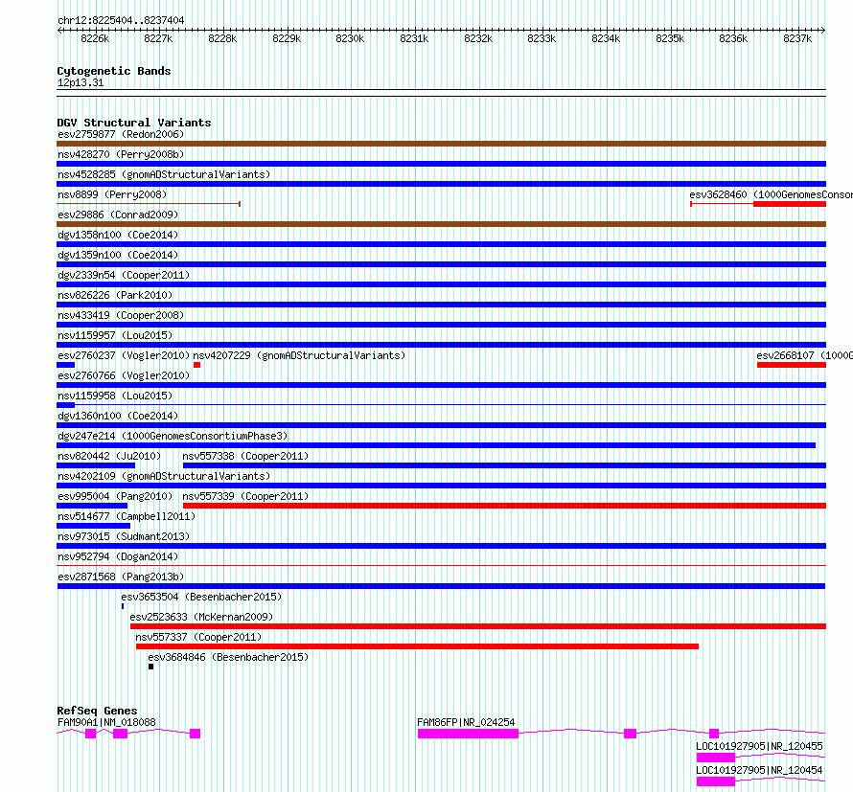Viewport: 853px width, 792px height.
Task: Click the small red nsv4207229 variant block
Action: coord(196,365)
